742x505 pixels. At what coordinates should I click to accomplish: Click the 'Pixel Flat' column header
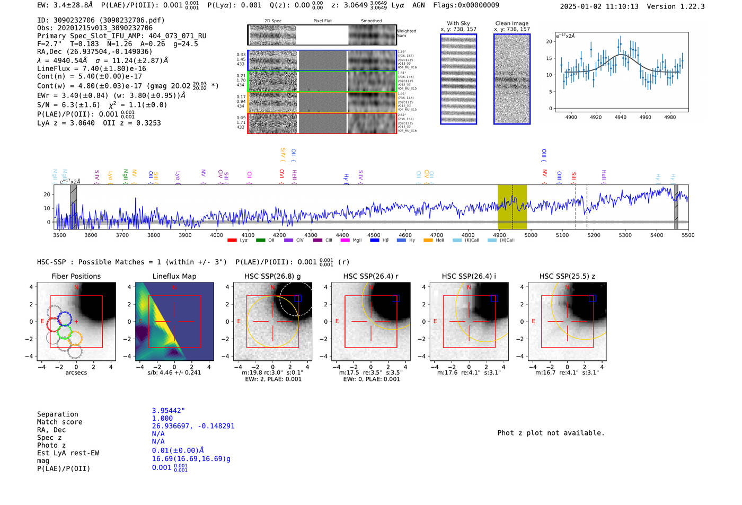coord(322,21)
